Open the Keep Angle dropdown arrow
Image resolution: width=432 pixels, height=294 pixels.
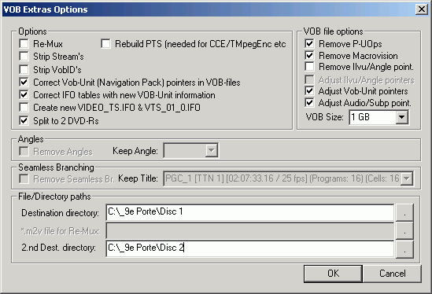point(212,151)
